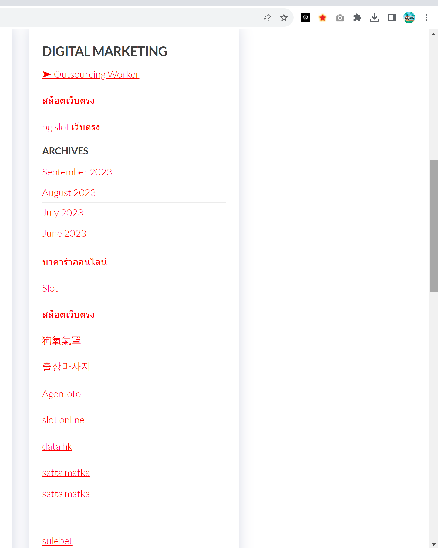
Task: Click the Agentoto link
Action: (x=62, y=394)
